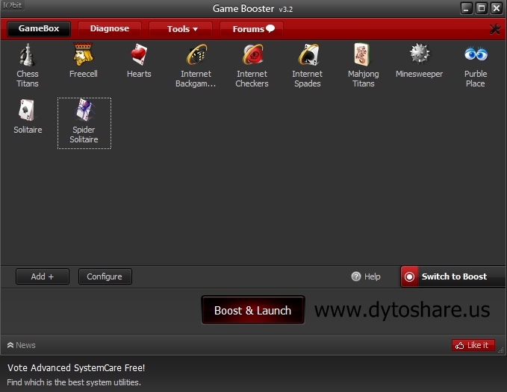Click the IObit logo in the title bar
Screen dimensions: 507x392
point(12,5)
